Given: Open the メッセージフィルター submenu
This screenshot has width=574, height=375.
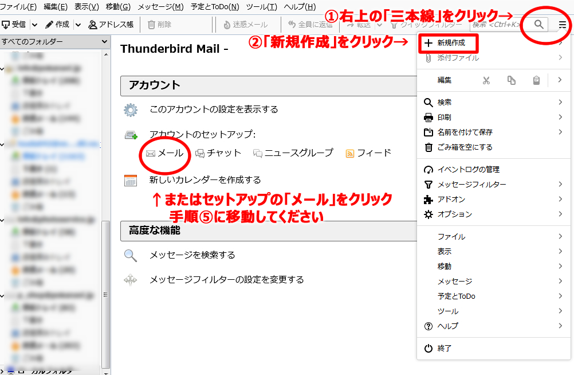Looking at the screenshot, I should tap(493, 185).
